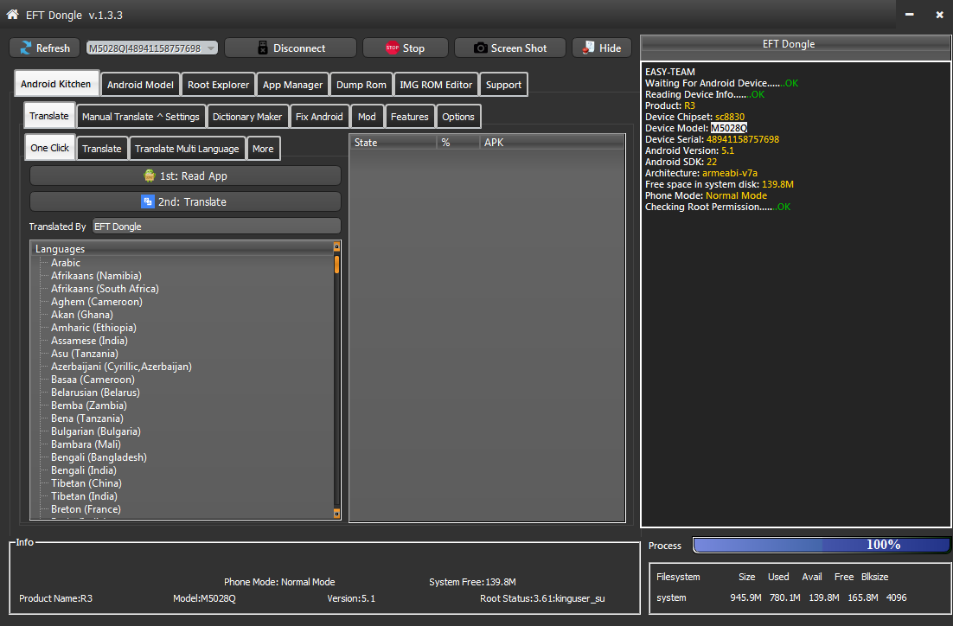Open the Mod tab
953x626 pixels.
click(367, 117)
